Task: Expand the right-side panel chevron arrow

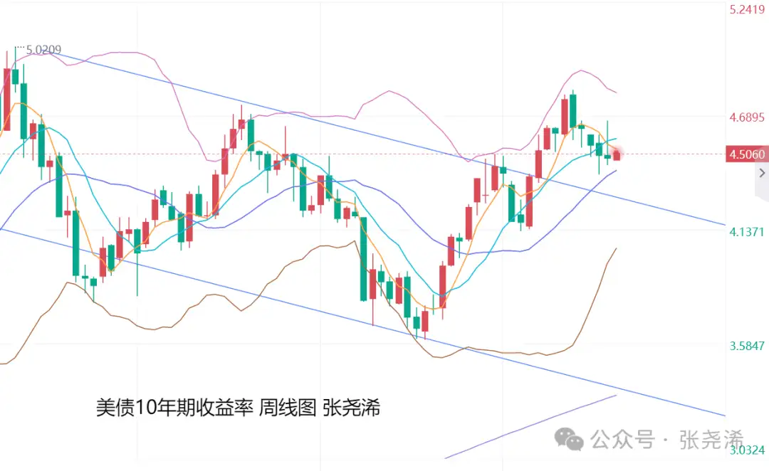Action: coord(763,173)
